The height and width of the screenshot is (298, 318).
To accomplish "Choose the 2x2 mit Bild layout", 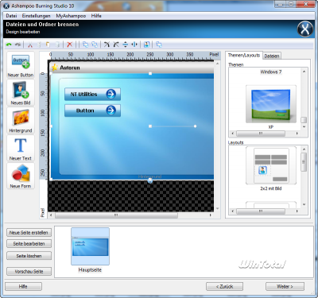I will coord(271,165).
